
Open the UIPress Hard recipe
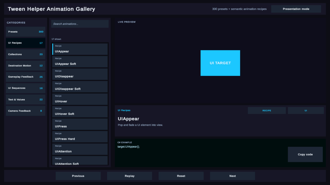tap(80, 137)
